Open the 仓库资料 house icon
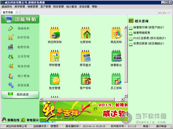 [85, 33]
